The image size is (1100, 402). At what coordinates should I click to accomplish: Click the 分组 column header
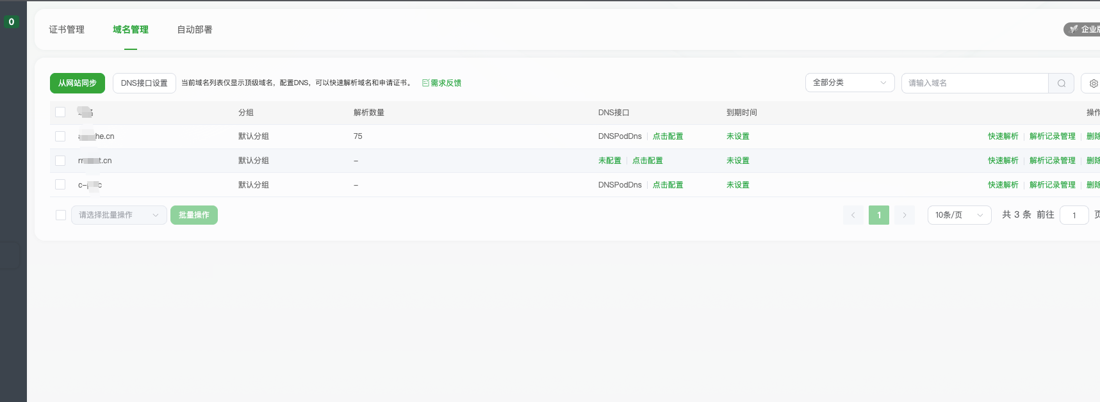click(246, 113)
